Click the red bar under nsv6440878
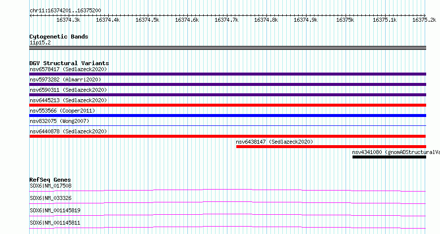 227,136
